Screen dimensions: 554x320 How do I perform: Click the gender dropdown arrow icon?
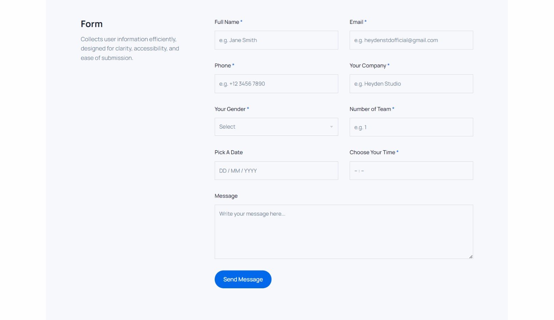(331, 127)
